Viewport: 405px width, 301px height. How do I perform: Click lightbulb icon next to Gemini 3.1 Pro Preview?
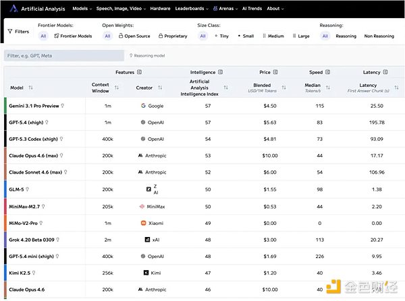tap(63, 106)
